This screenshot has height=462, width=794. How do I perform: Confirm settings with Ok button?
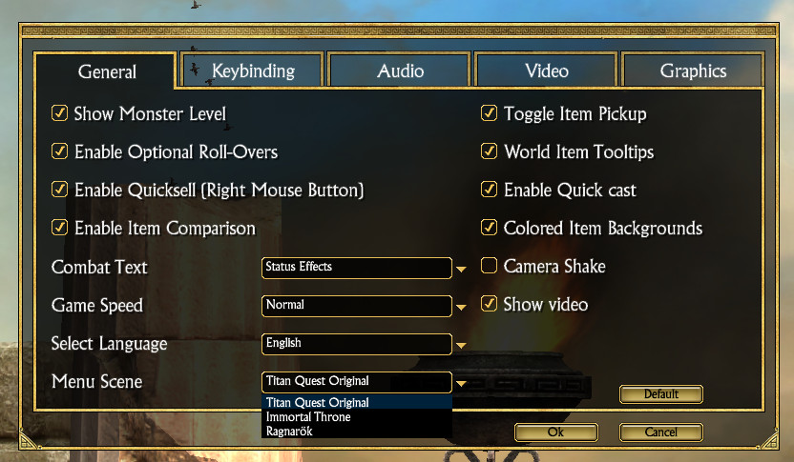click(x=556, y=432)
